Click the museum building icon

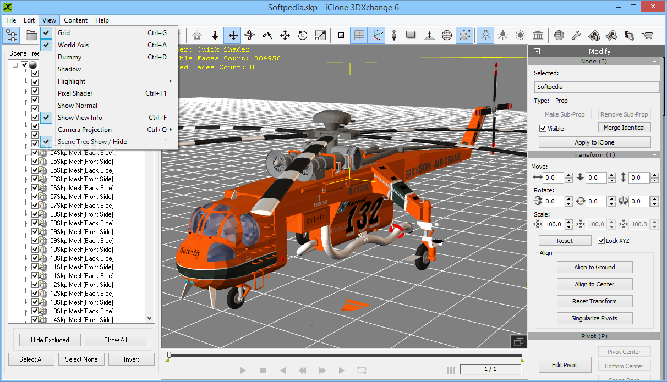pyautogui.click(x=538, y=36)
